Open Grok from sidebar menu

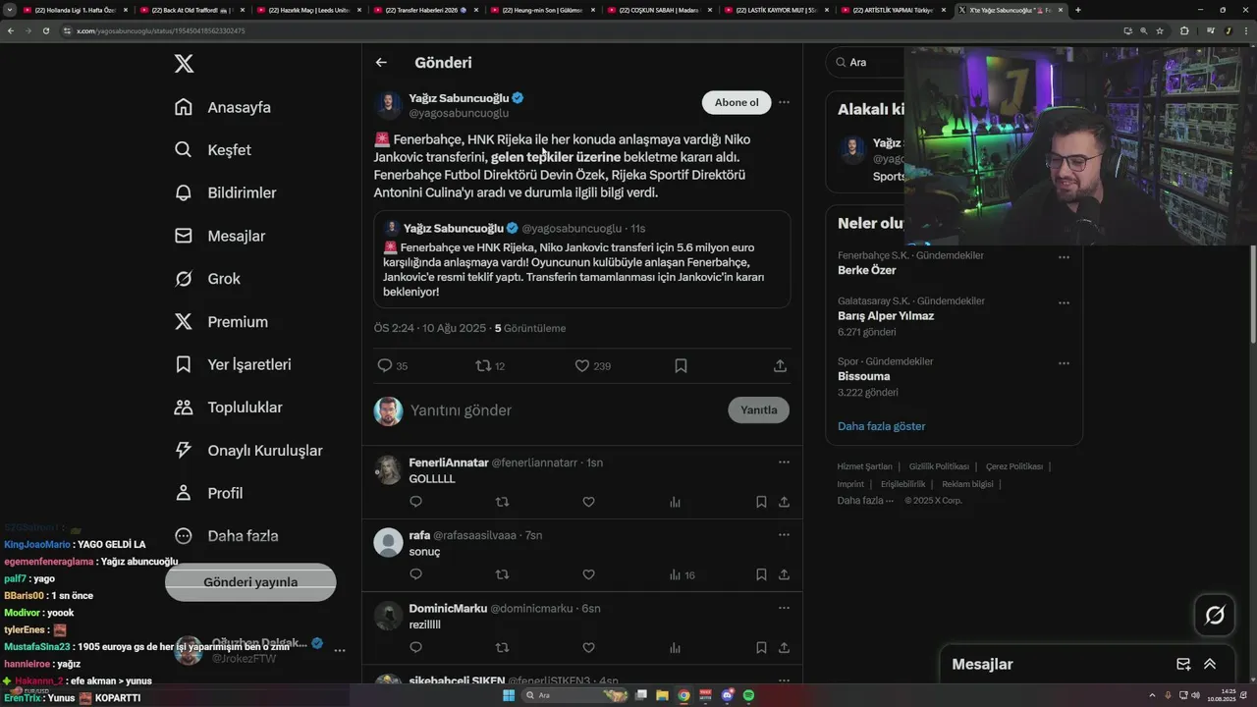(206, 279)
